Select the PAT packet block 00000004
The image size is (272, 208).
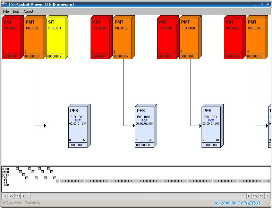(x=101, y=37)
